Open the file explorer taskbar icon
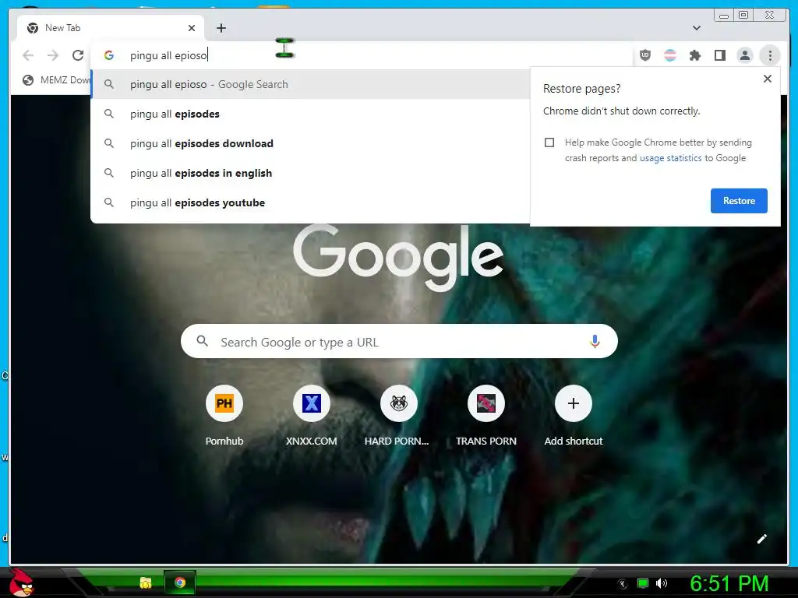This screenshot has width=798, height=598. (x=146, y=582)
